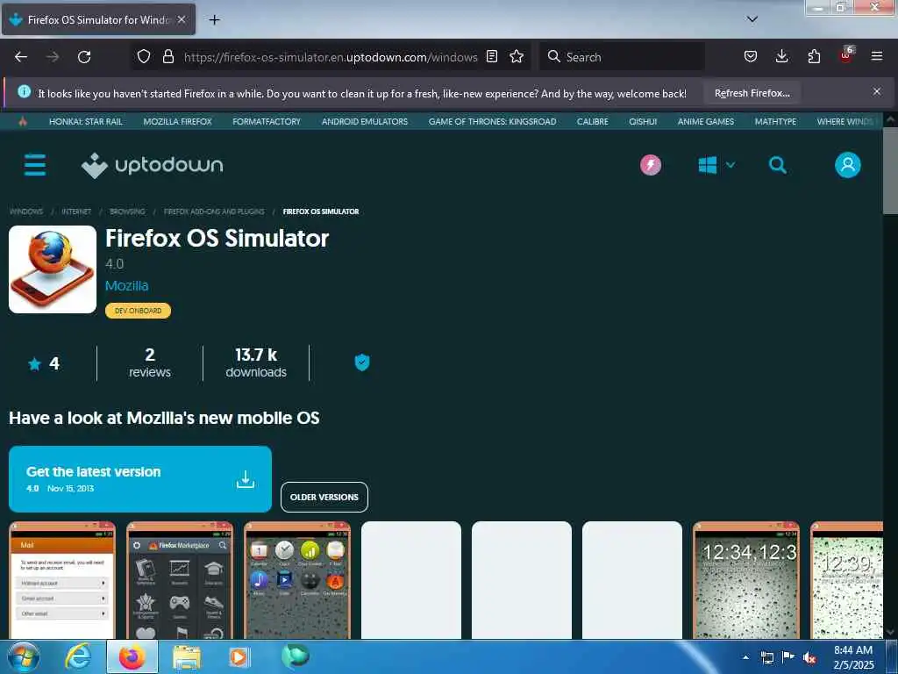Viewport: 898px width, 674px height.
Task: Open the media player taskbar icon
Action: [239, 657]
